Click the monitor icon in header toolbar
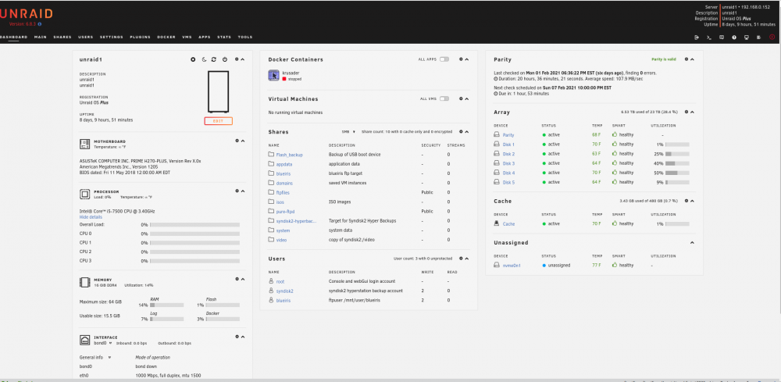 tap(746, 37)
